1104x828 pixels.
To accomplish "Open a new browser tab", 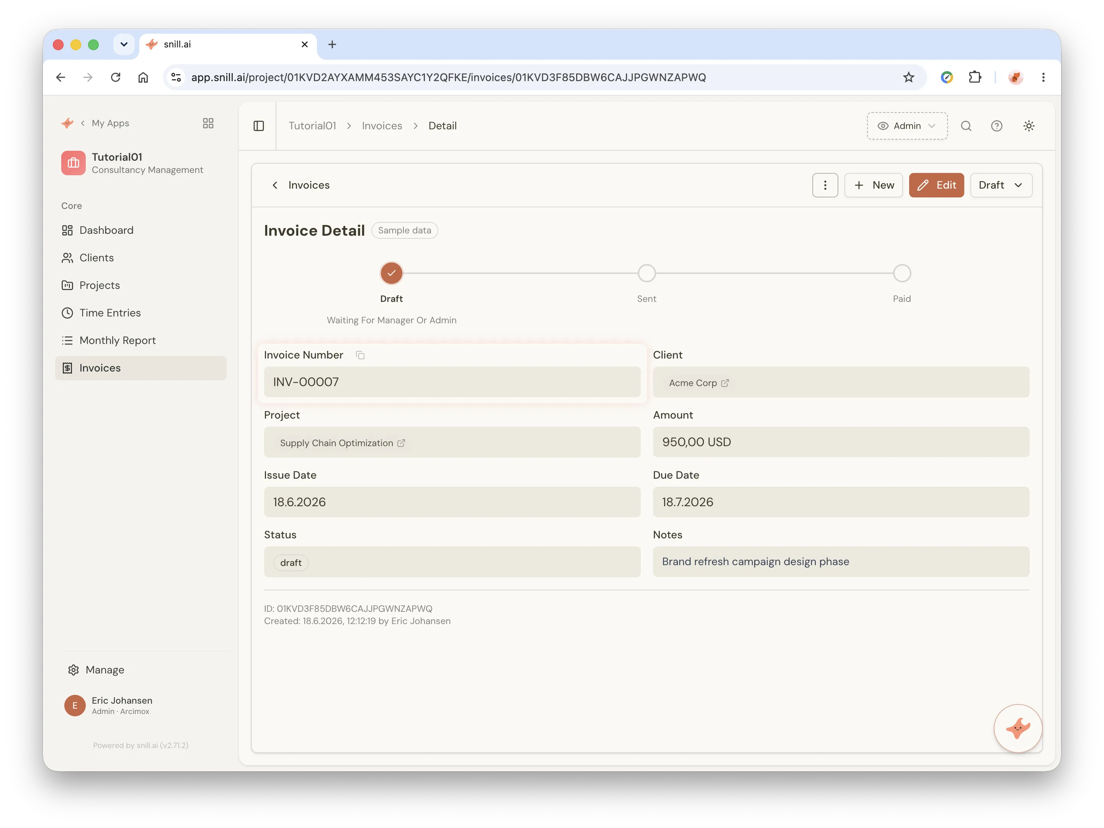I will tap(332, 44).
